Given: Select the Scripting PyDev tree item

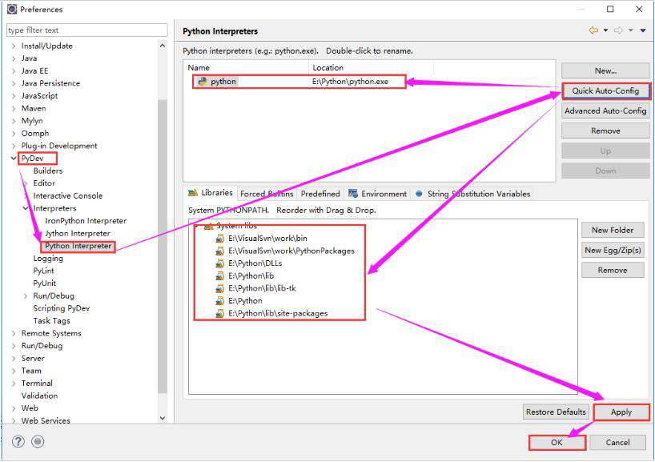Looking at the screenshot, I should point(62,308).
